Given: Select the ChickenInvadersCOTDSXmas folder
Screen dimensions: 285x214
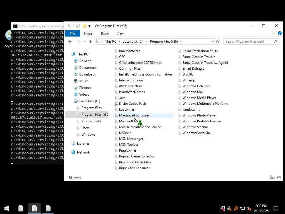Looking at the screenshot, I should (x=140, y=63).
